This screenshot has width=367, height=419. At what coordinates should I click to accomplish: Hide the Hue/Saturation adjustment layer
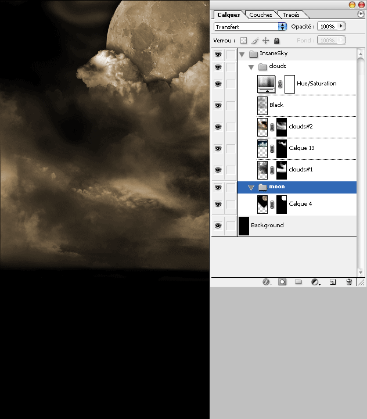pyautogui.click(x=218, y=84)
